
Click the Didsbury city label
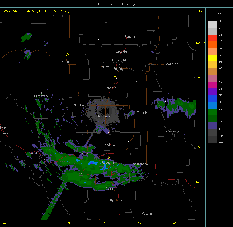pos(104,116)
